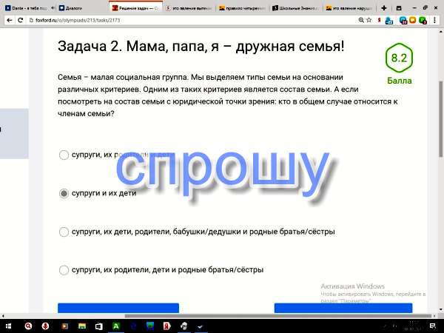Select "супруги, их родители, дети и родные братья/сёстры"
Image resolution: width=444 pixels, height=333 pixels.
(x=64, y=270)
